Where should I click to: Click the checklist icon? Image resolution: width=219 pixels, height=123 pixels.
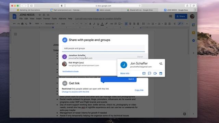pyautogui.click(x=149, y=24)
